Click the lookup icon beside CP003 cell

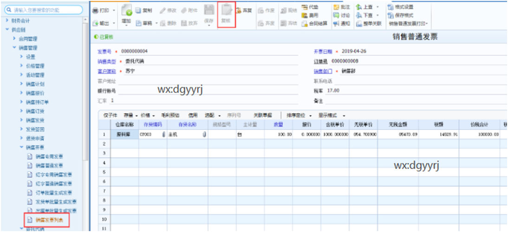(x=163, y=135)
